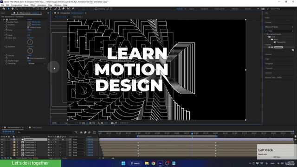Open the Composition menu
Viewport: 297px width, 167px height.
17,5
